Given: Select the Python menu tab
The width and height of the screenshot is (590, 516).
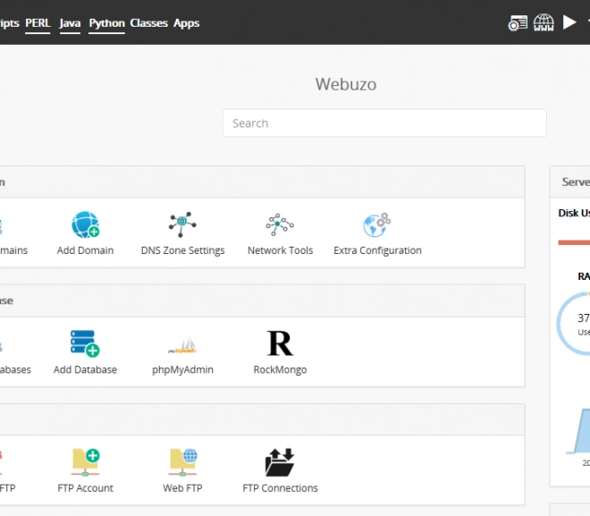Looking at the screenshot, I should click(107, 23).
